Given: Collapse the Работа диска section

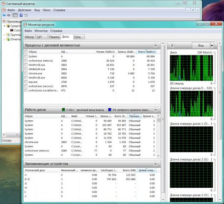Looking at the screenshot, I should click(155, 110).
